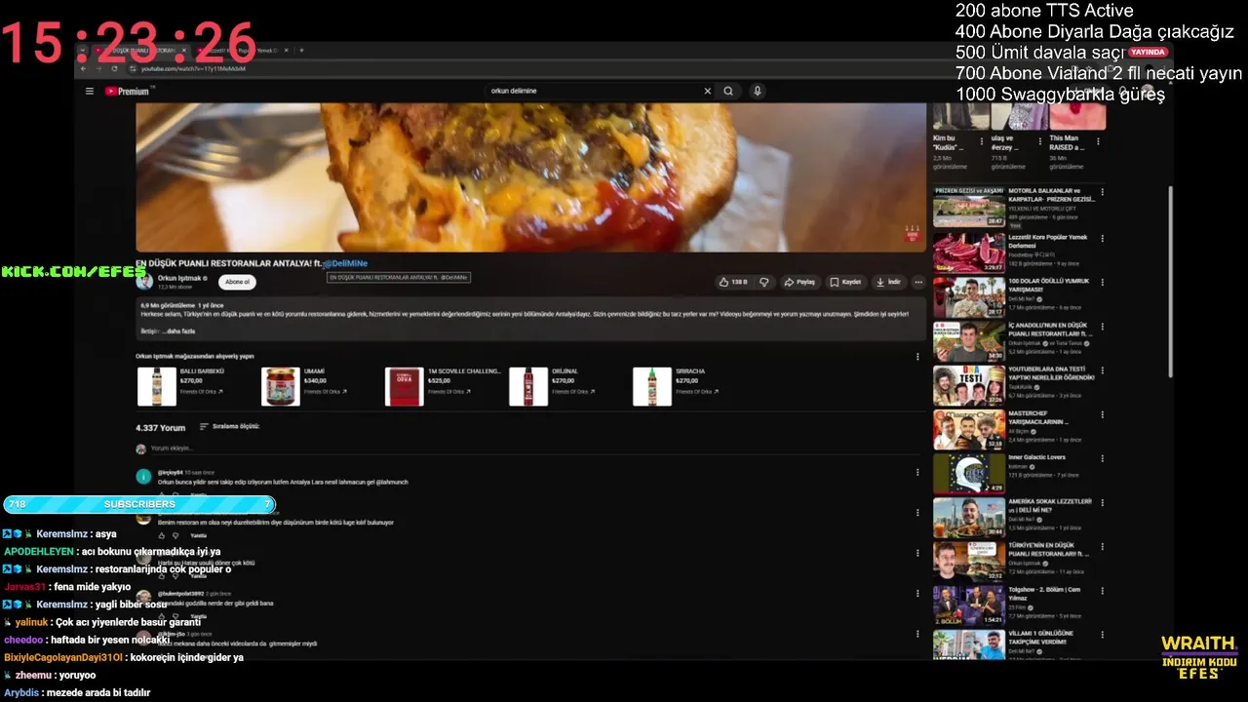This screenshot has width=1248, height=702.
Task: Click the 'Orkun Işıtmak' channel name under the video
Action: pyautogui.click(x=181, y=278)
